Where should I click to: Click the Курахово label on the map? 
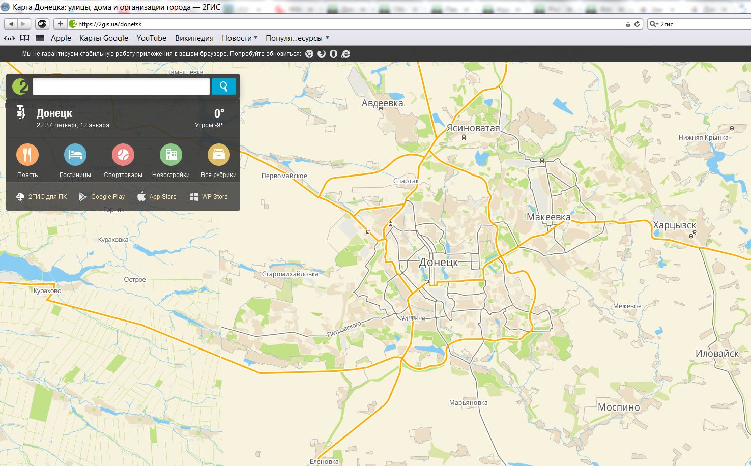[47, 291]
